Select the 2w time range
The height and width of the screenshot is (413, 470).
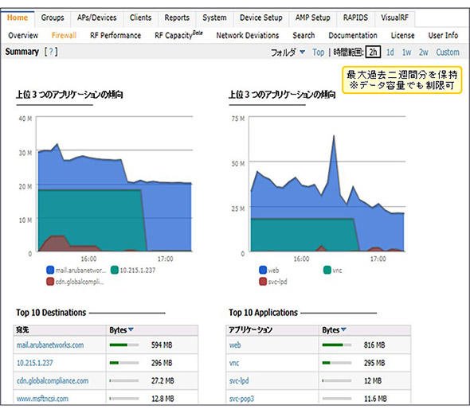(424, 53)
